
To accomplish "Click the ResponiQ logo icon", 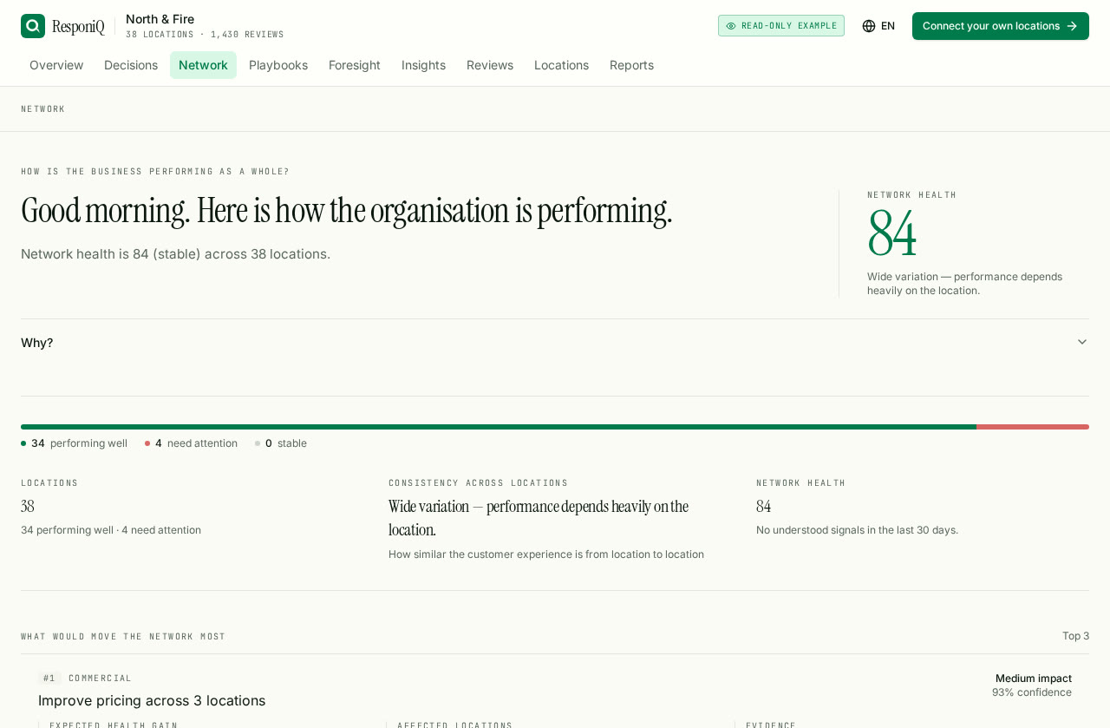I will pos(33,26).
